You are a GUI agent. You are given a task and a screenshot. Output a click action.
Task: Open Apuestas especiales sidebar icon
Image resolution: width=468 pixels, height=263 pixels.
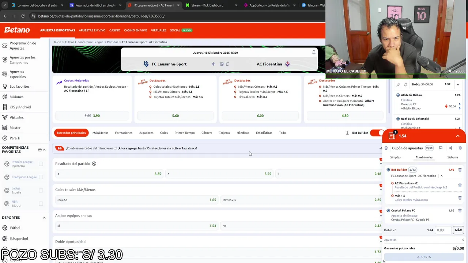click(5, 74)
